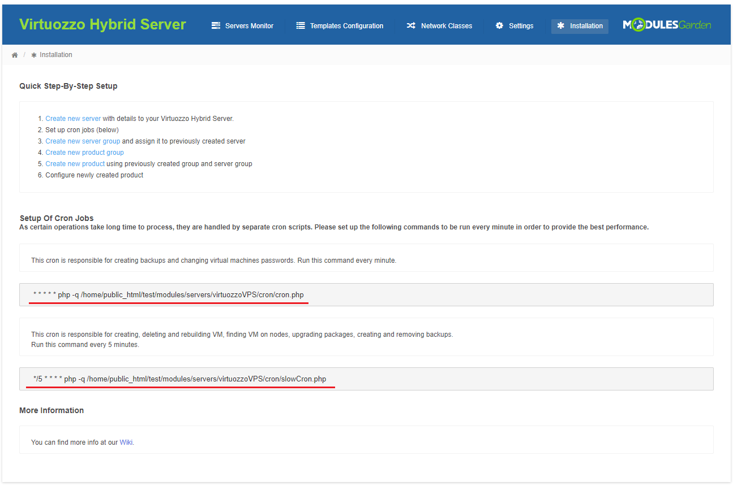Click the home icon in breadcrumb
This screenshot has width=733, height=486.
(x=15, y=55)
